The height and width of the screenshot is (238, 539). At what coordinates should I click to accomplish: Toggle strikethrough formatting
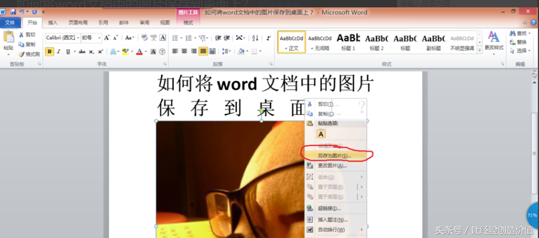pos(82,52)
